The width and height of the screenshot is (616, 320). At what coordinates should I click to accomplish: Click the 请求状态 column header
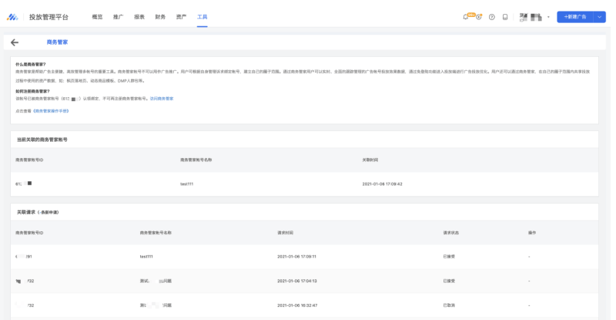[x=451, y=233]
